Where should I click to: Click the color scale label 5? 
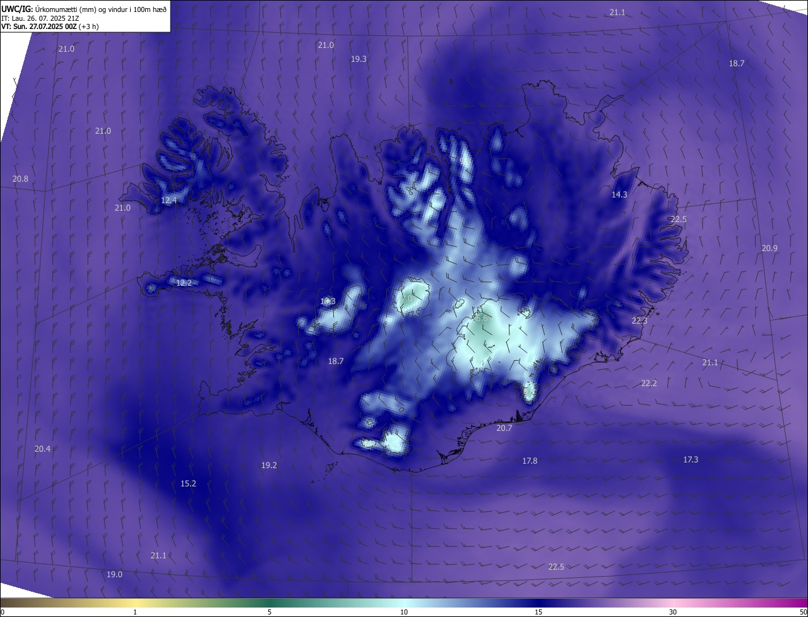click(x=270, y=612)
